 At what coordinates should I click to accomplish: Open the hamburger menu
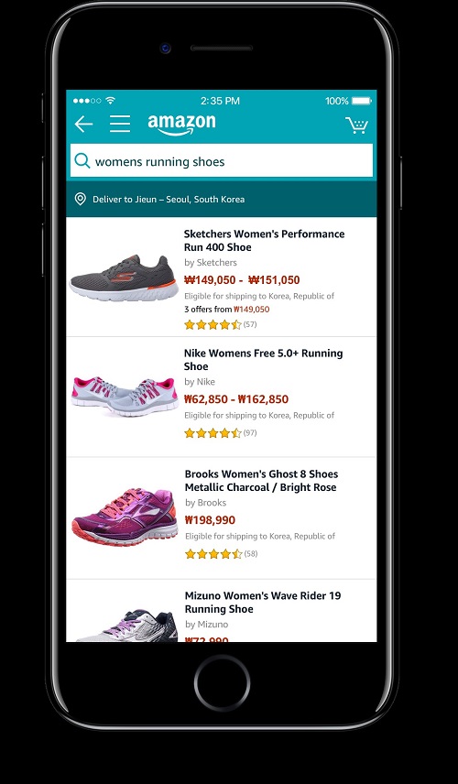click(120, 124)
